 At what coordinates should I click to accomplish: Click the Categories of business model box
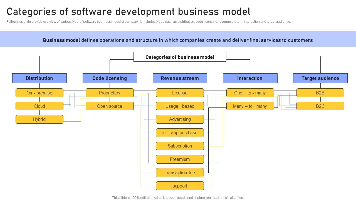(x=180, y=57)
